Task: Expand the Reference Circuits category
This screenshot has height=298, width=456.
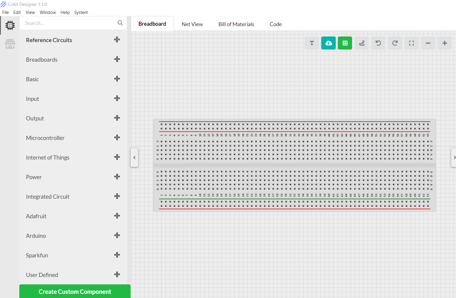Action: 117,40
